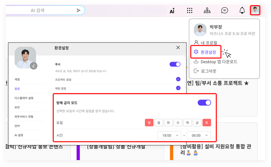Open the notifications bell icon
Image resolution: width=271 pixels, height=167 pixels.
242,11
